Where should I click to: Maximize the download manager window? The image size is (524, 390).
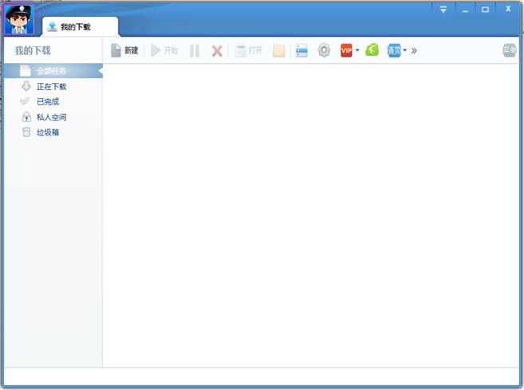coord(485,10)
